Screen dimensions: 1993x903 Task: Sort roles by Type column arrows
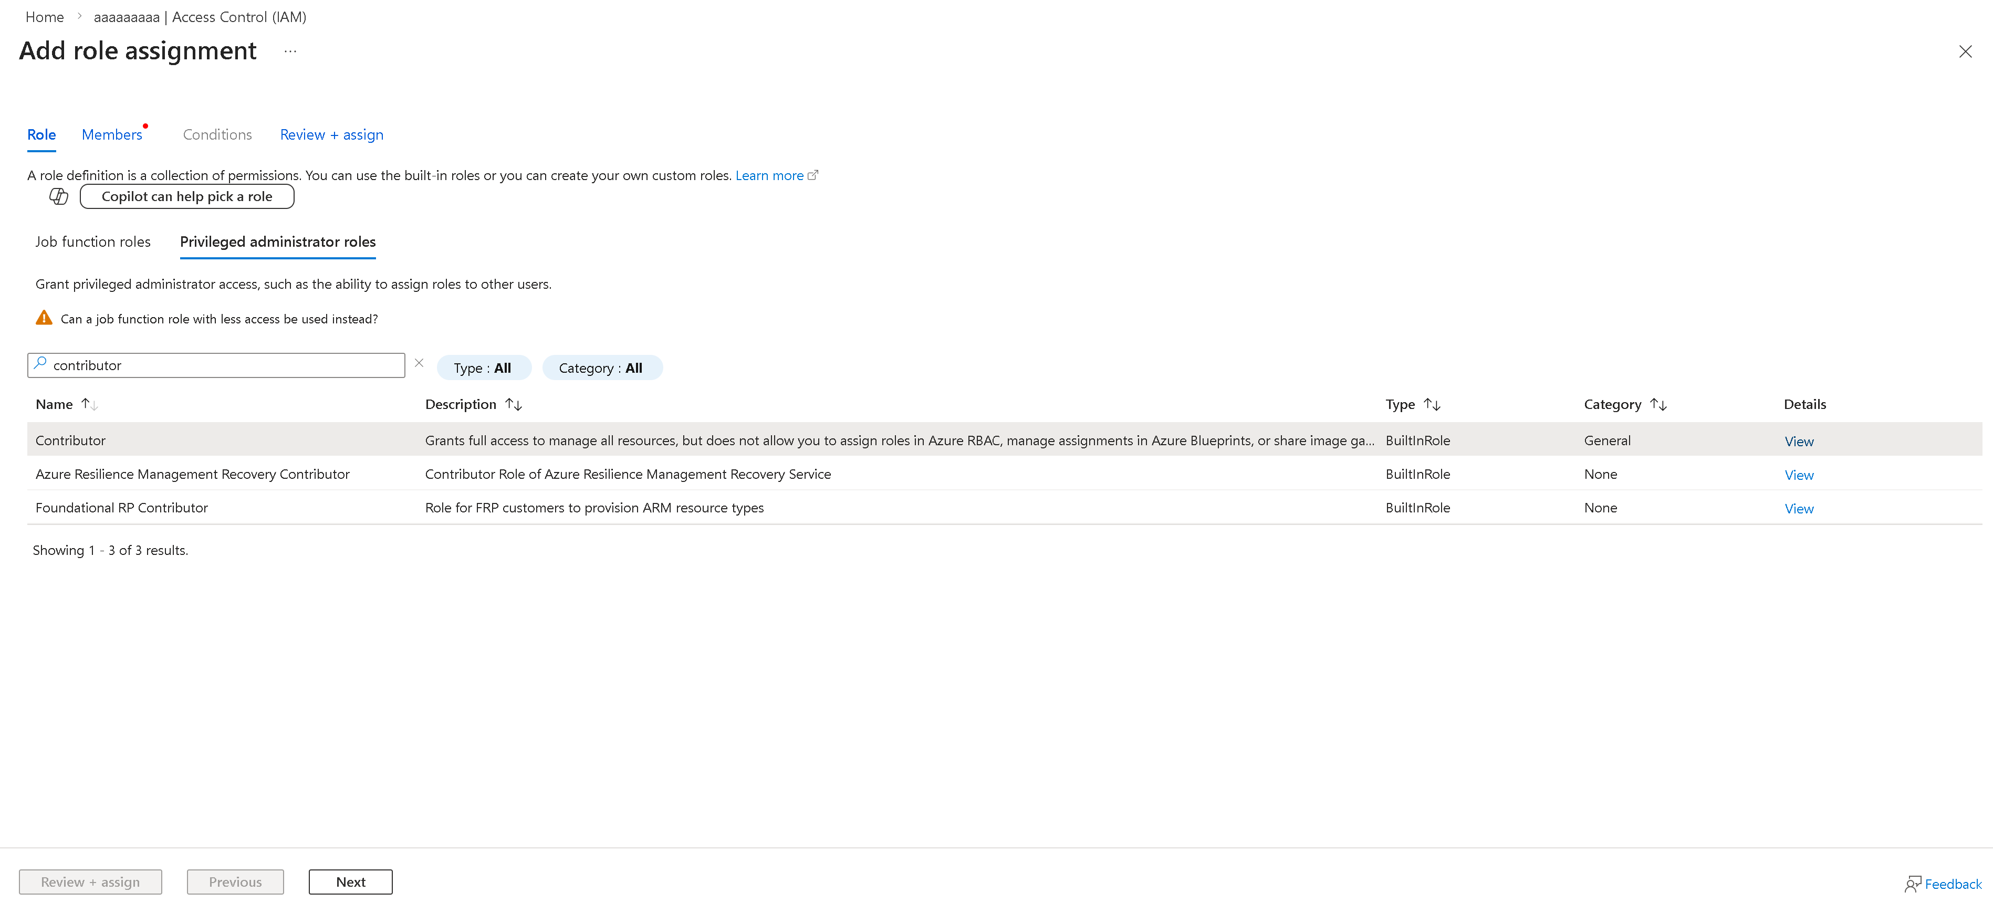tap(1432, 404)
